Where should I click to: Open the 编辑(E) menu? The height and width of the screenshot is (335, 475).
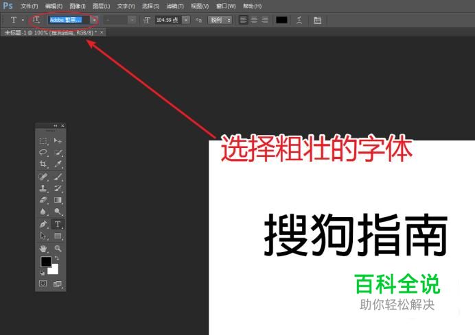(54, 6)
